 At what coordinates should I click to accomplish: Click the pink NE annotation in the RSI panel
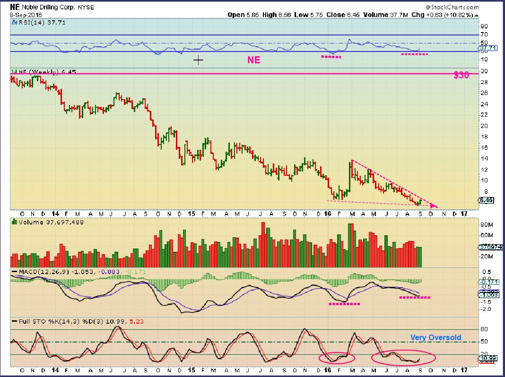(253, 60)
